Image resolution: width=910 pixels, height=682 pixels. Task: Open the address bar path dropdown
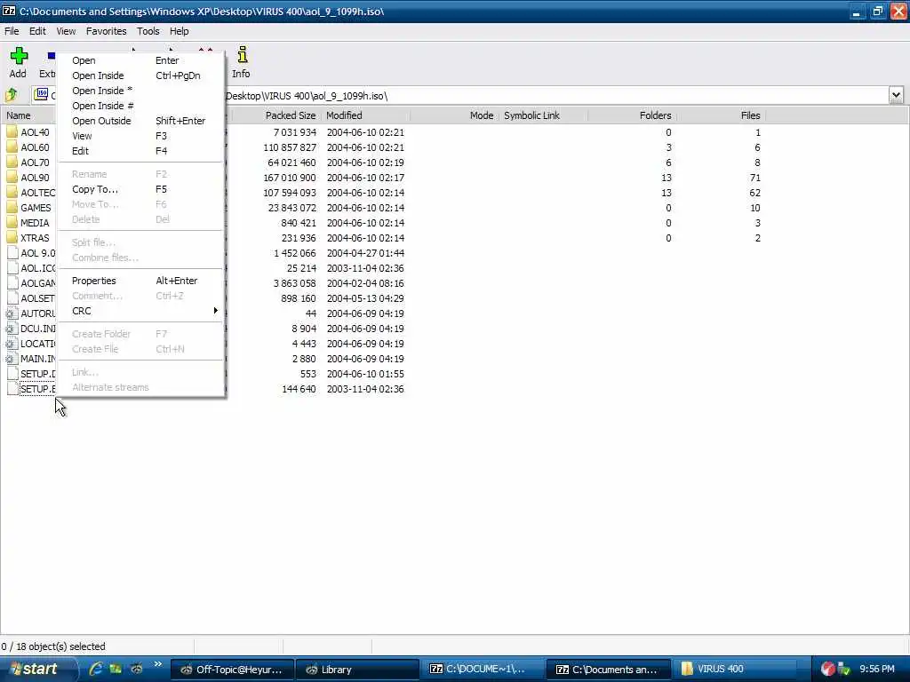[x=896, y=95]
